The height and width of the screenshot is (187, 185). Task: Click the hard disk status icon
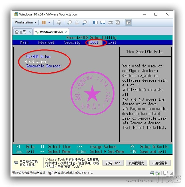152,173
